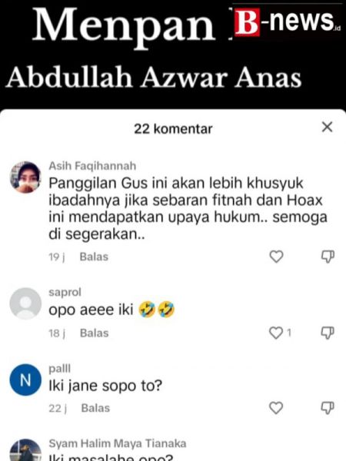Screen dimensions: 346x461
Task: Click the Abdullah Azwar Anas headline text
Action: pos(154,78)
